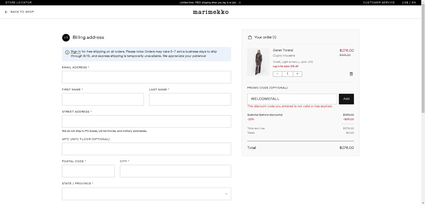Click the 'Promo code (optional)' label
The height and width of the screenshot is (205, 425).
pos(267,88)
